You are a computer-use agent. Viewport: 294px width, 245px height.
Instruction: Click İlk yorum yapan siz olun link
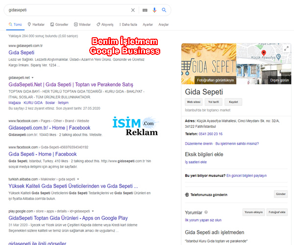pyautogui.click(x=203, y=220)
